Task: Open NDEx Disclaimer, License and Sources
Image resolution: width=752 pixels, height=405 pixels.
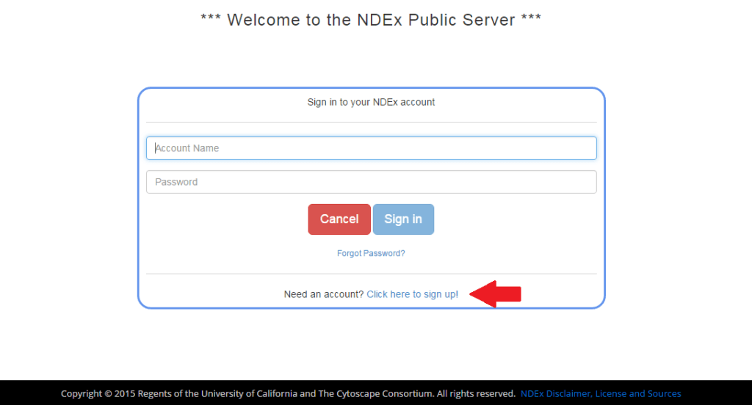Action: (601, 393)
